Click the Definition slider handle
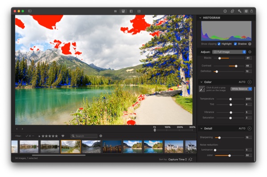The image size is (267, 177). tap(217, 72)
